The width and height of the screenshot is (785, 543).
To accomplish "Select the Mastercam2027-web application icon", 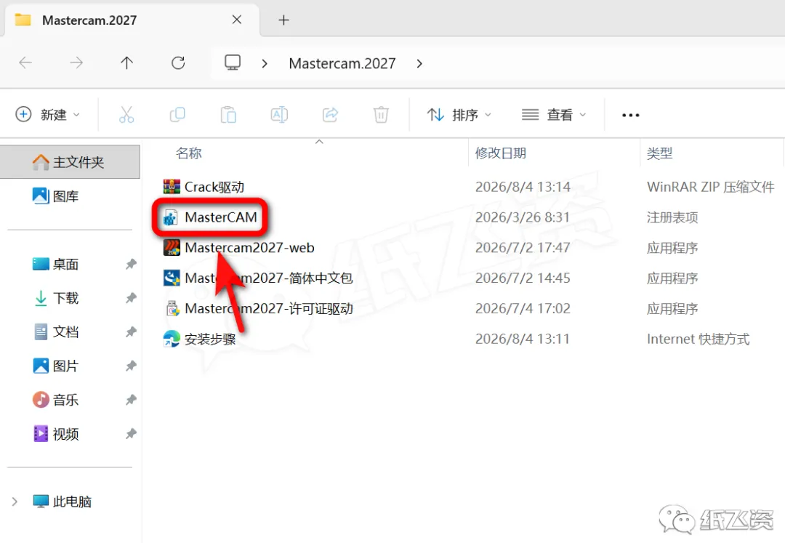I will click(172, 248).
